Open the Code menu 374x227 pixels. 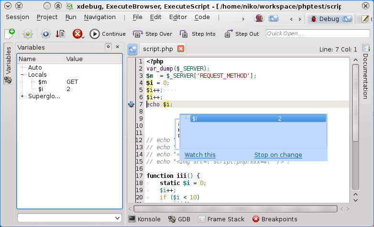pyautogui.click(x=202, y=17)
